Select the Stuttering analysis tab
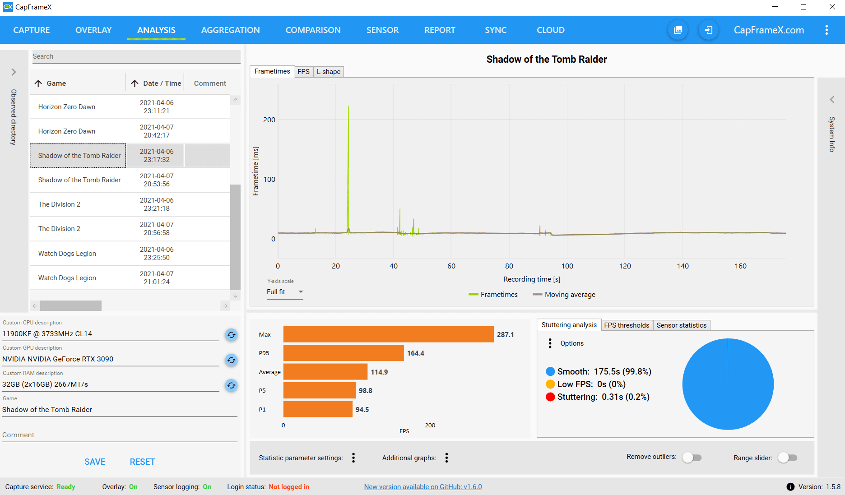845x495 pixels. pyautogui.click(x=569, y=325)
